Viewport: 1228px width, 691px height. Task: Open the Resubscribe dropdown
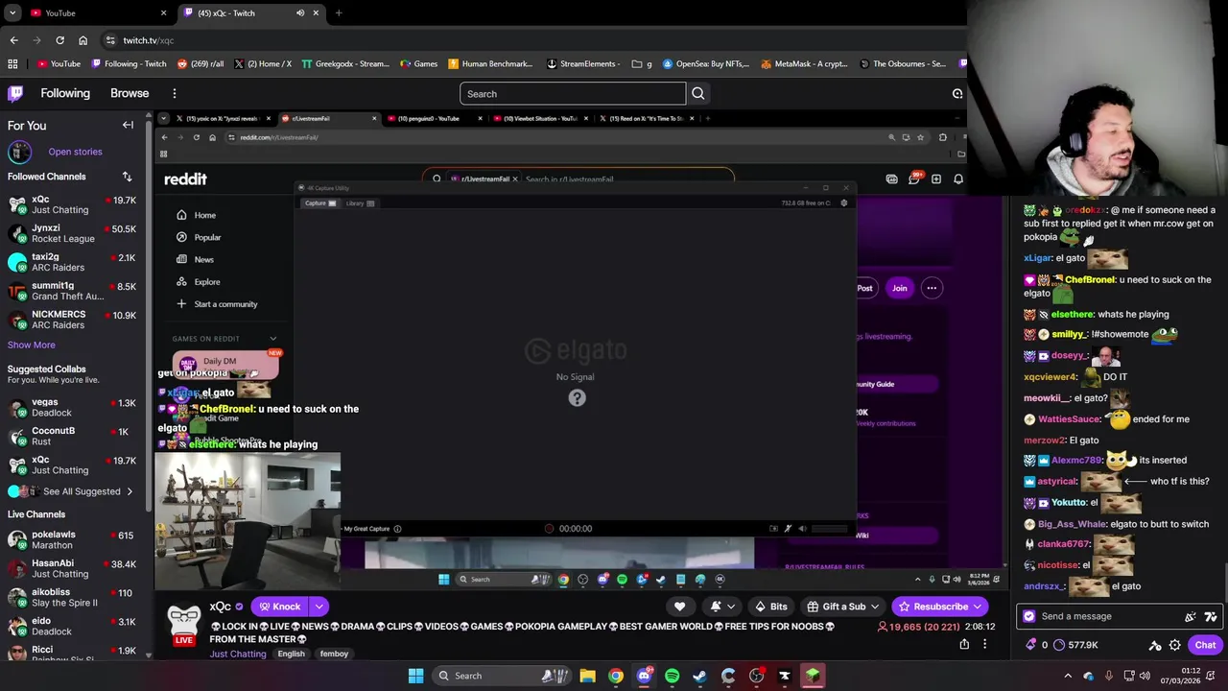(x=940, y=607)
